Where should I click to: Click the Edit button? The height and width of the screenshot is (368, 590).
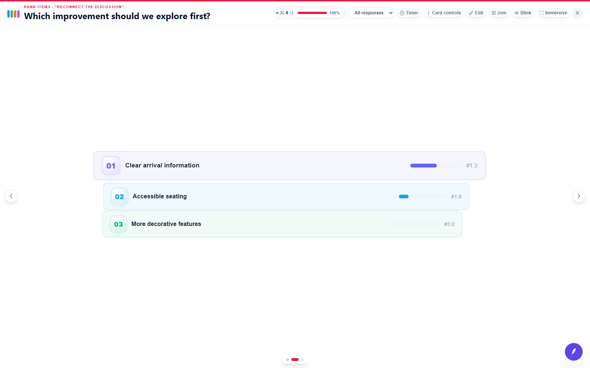pyautogui.click(x=476, y=13)
